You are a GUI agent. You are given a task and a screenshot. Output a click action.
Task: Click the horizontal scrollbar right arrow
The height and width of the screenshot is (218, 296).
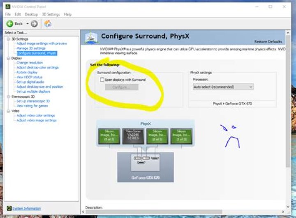tap(283, 212)
